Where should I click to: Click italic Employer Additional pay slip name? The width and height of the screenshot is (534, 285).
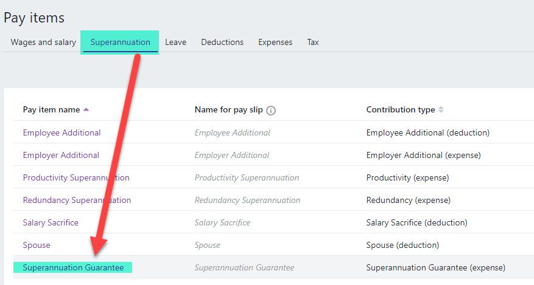(232, 155)
